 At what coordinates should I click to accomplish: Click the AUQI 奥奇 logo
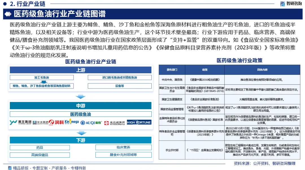click(x=91, y=123)
